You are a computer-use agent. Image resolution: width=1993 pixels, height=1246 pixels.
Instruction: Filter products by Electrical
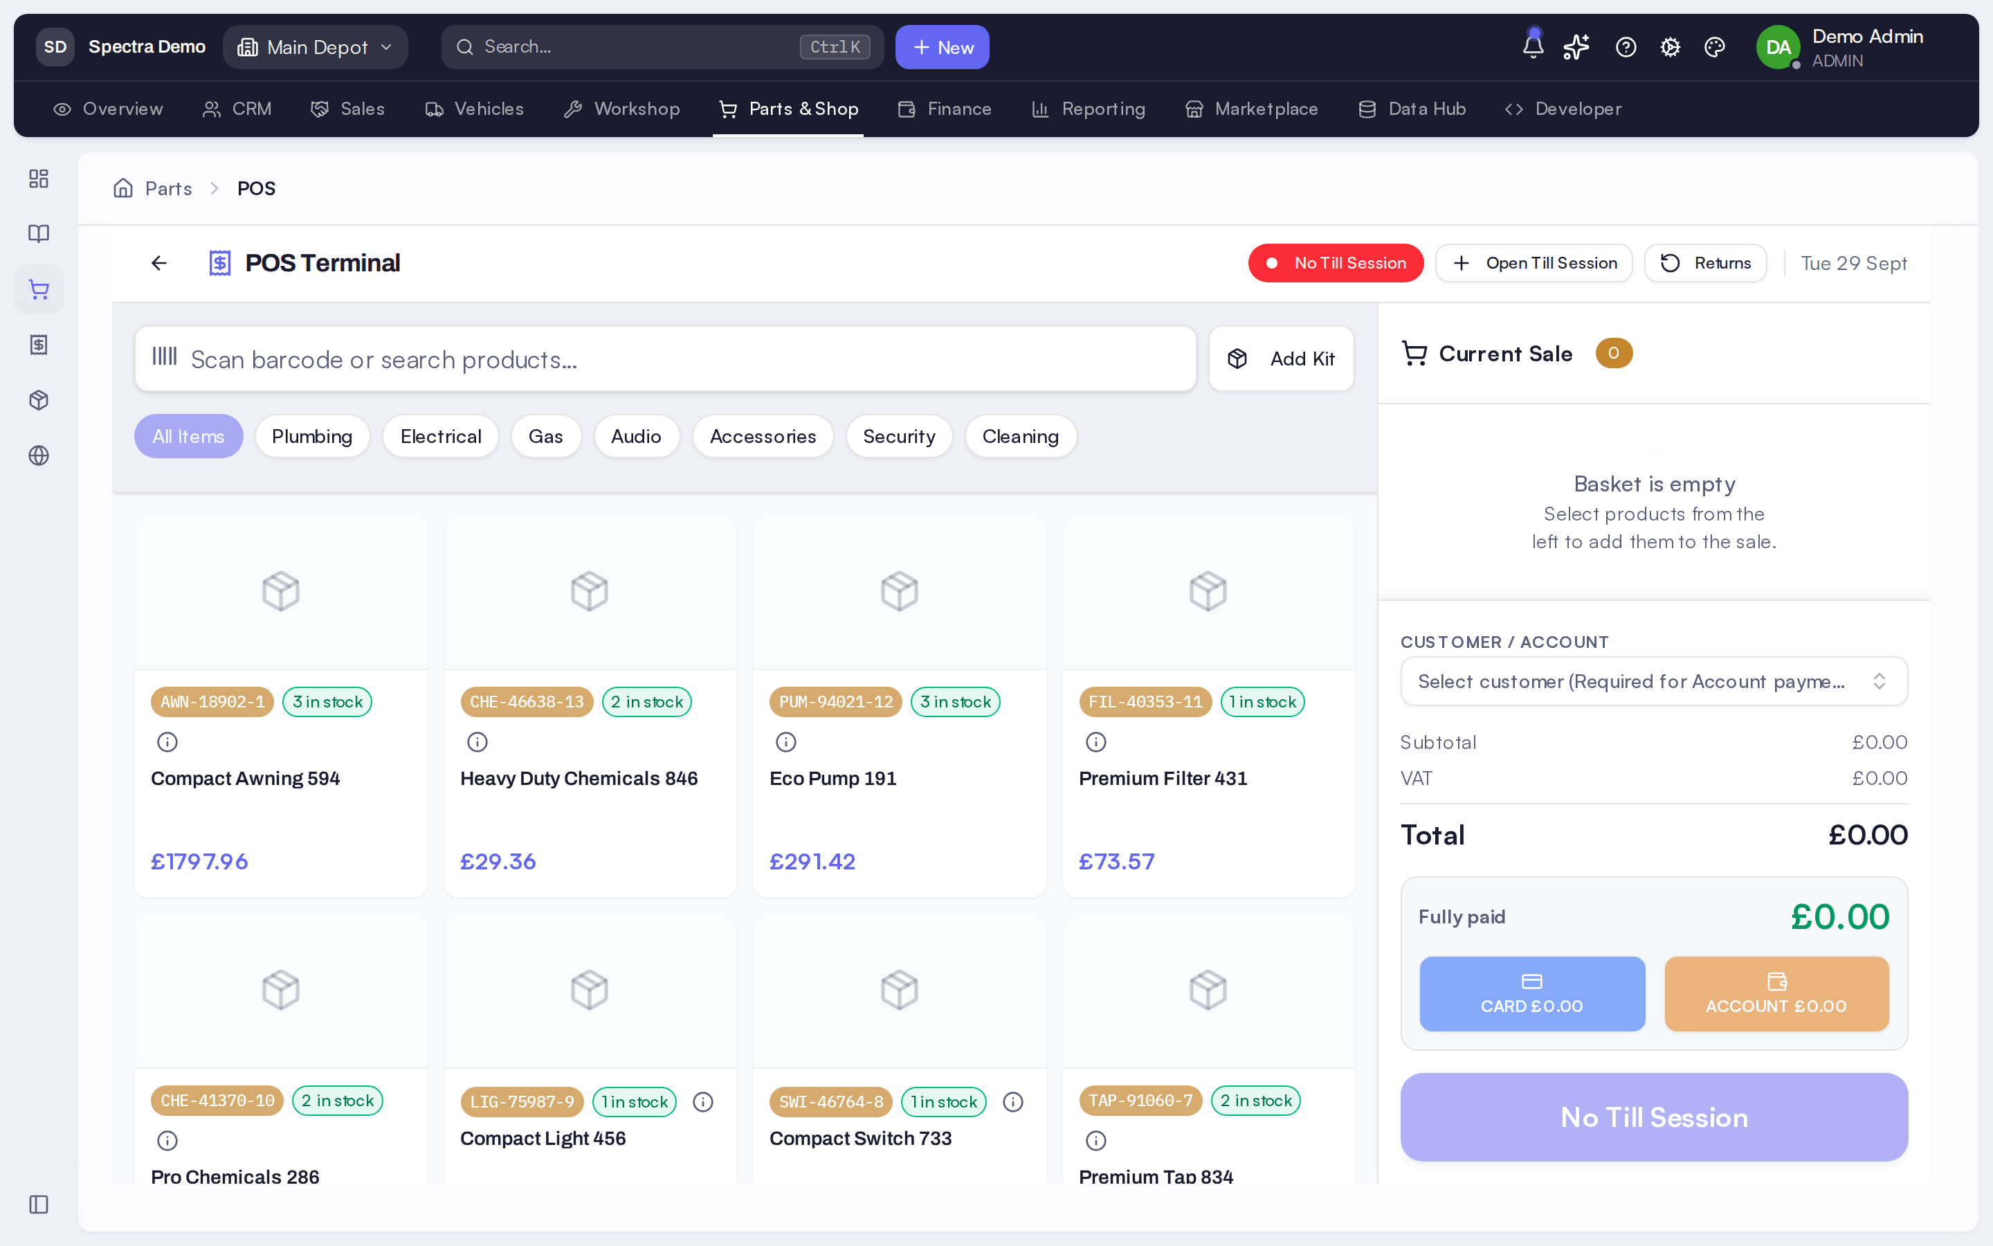click(x=441, y=436)
